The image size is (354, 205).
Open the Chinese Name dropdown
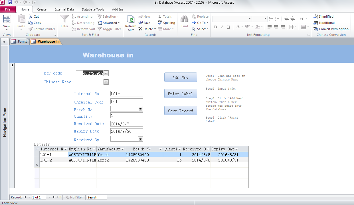tap(106, 82)
